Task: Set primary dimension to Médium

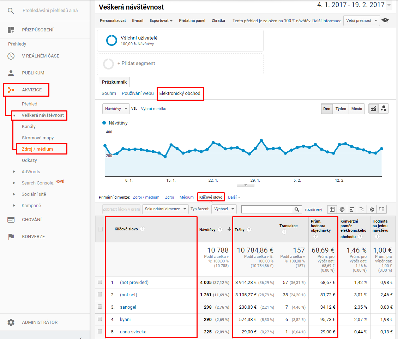Action: point(187,197)
